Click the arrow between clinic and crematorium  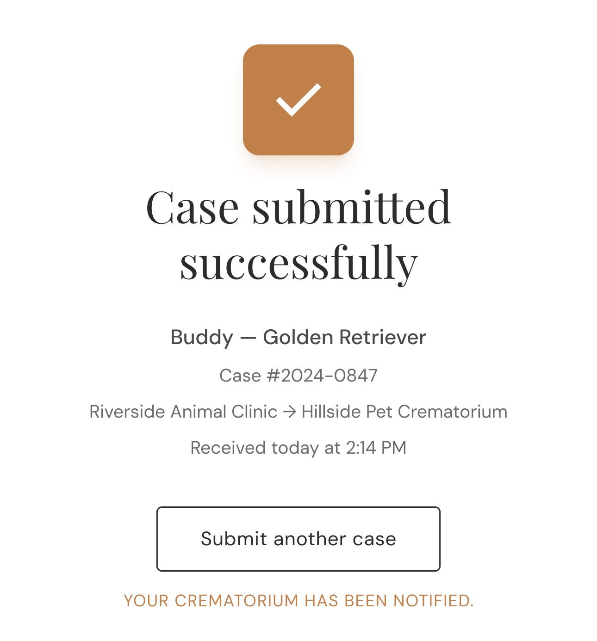pos(289,412)
